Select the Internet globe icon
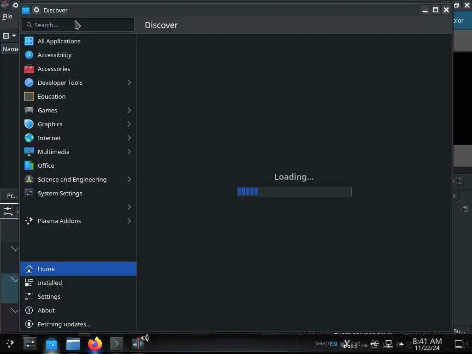Viewport: 472px width, 354px height. 29,138
